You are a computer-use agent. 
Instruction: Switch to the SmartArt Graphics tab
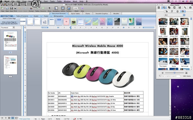coord(102,13)
